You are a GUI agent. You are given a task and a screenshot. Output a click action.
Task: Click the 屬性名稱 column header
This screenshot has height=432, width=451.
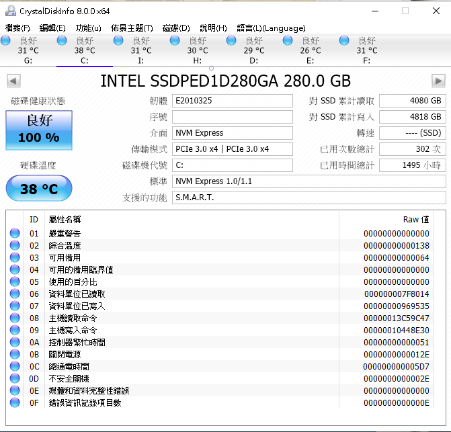[x=192, y=220]
